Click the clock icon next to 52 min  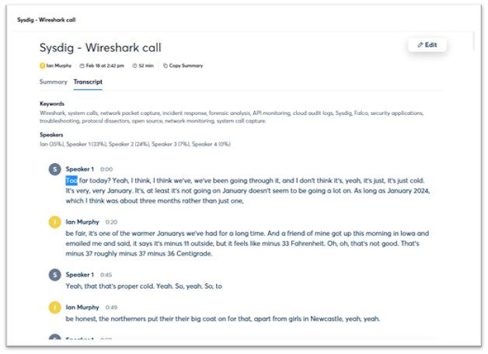(134, 65)
